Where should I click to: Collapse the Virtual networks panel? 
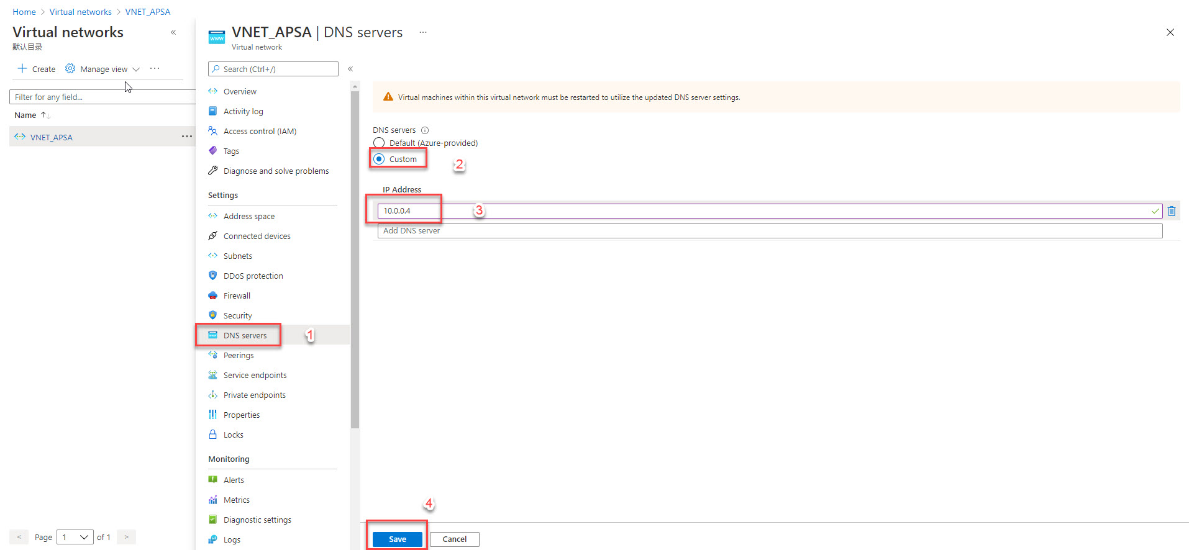173,32
